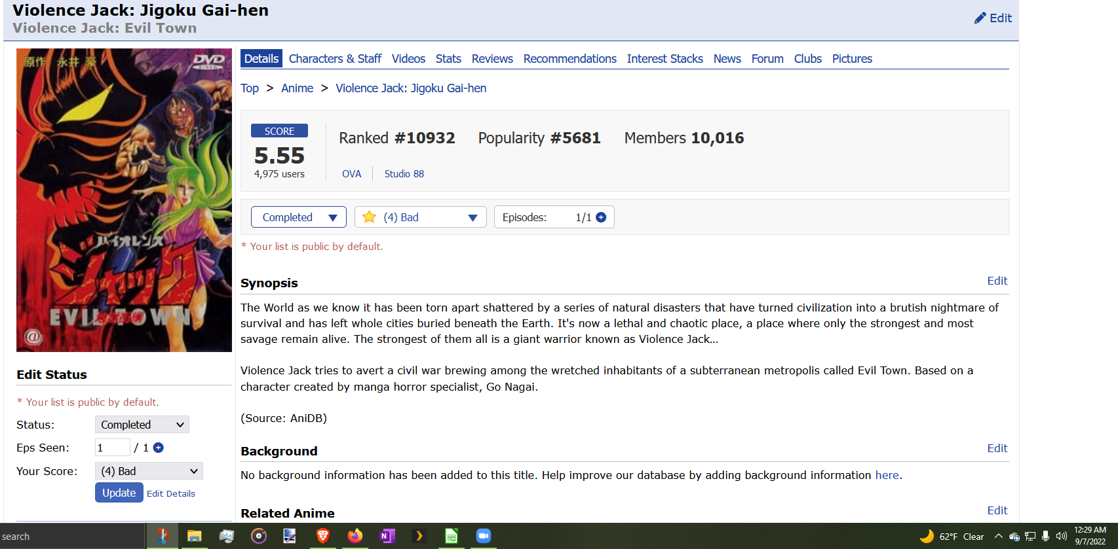
Task: Click Edit next to Synopsis heading
Action: (997, 281)
